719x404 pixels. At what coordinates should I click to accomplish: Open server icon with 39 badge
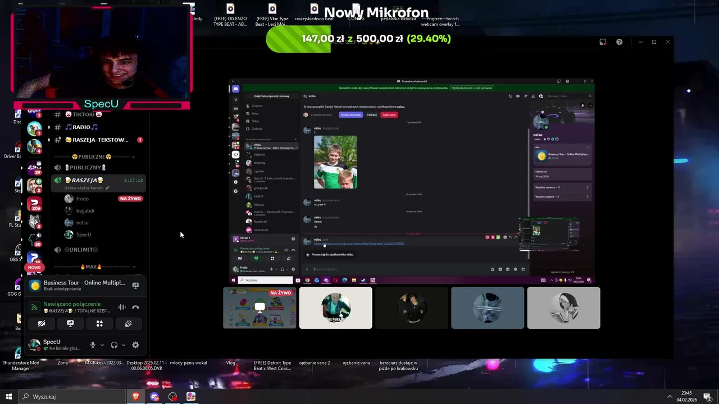pos(34,168)
